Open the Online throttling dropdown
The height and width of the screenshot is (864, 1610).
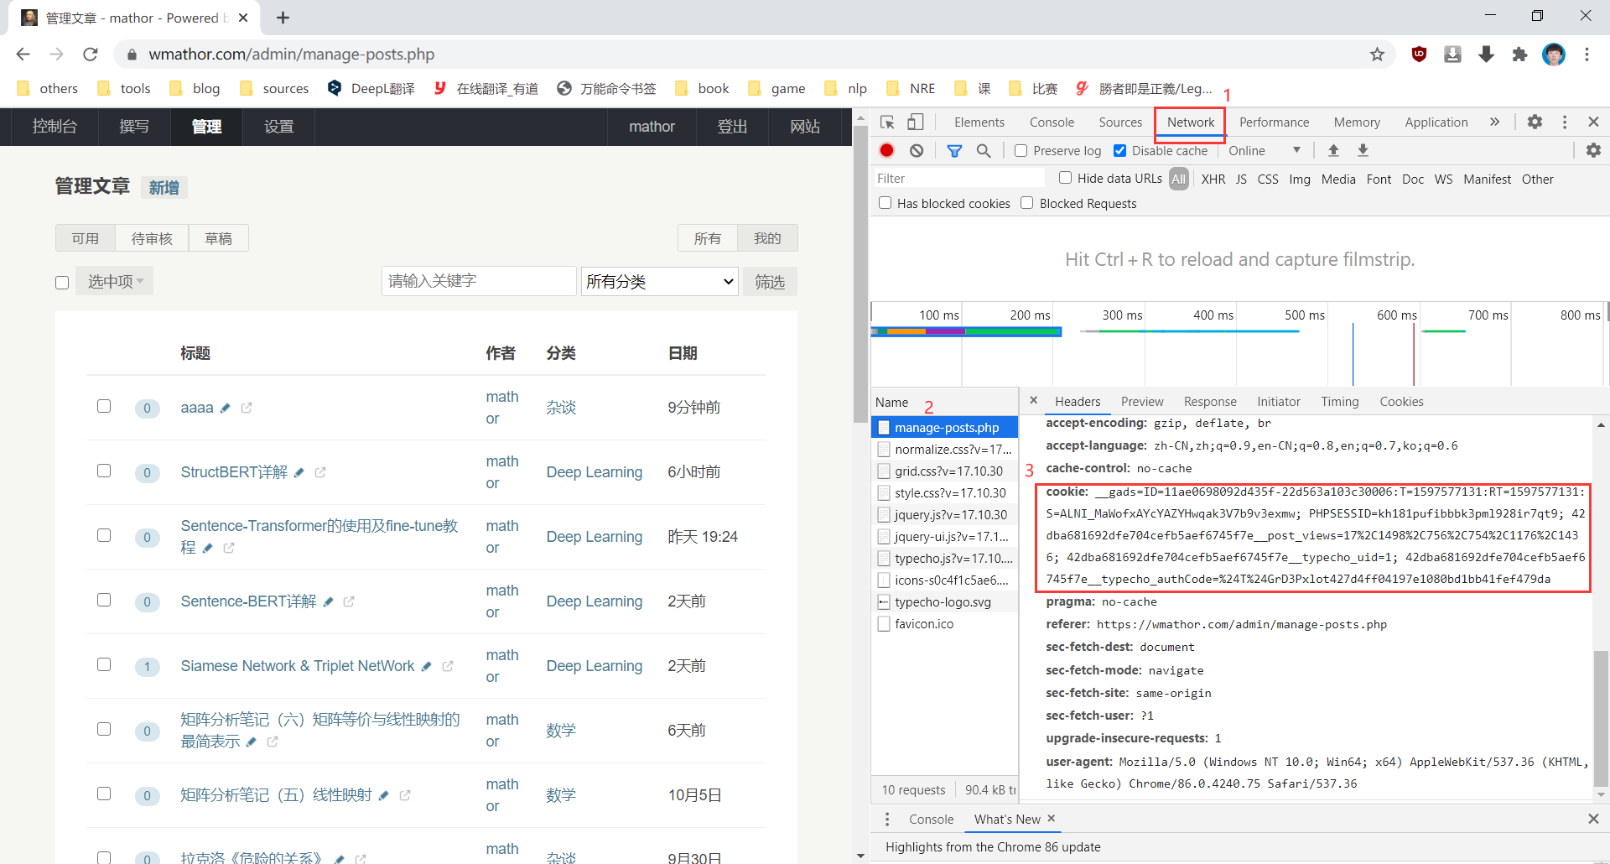[1262, 150]
